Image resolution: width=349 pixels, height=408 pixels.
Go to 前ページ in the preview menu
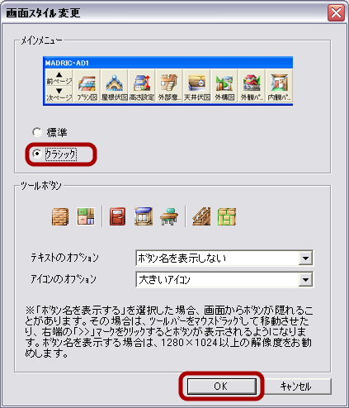59,78
